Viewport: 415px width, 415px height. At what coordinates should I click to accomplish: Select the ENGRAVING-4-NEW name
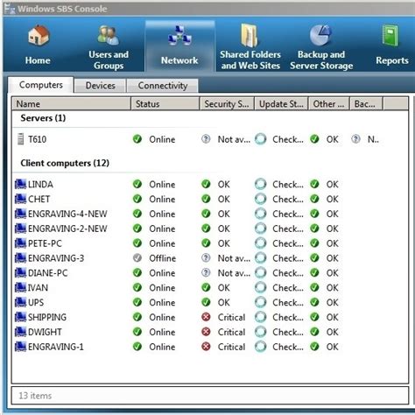click(x=67, y=214)
